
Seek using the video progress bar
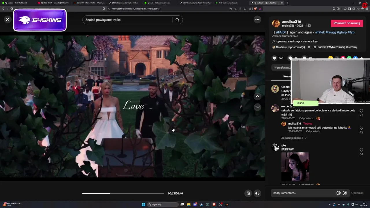pyautogui.click(x=123, y=193)
